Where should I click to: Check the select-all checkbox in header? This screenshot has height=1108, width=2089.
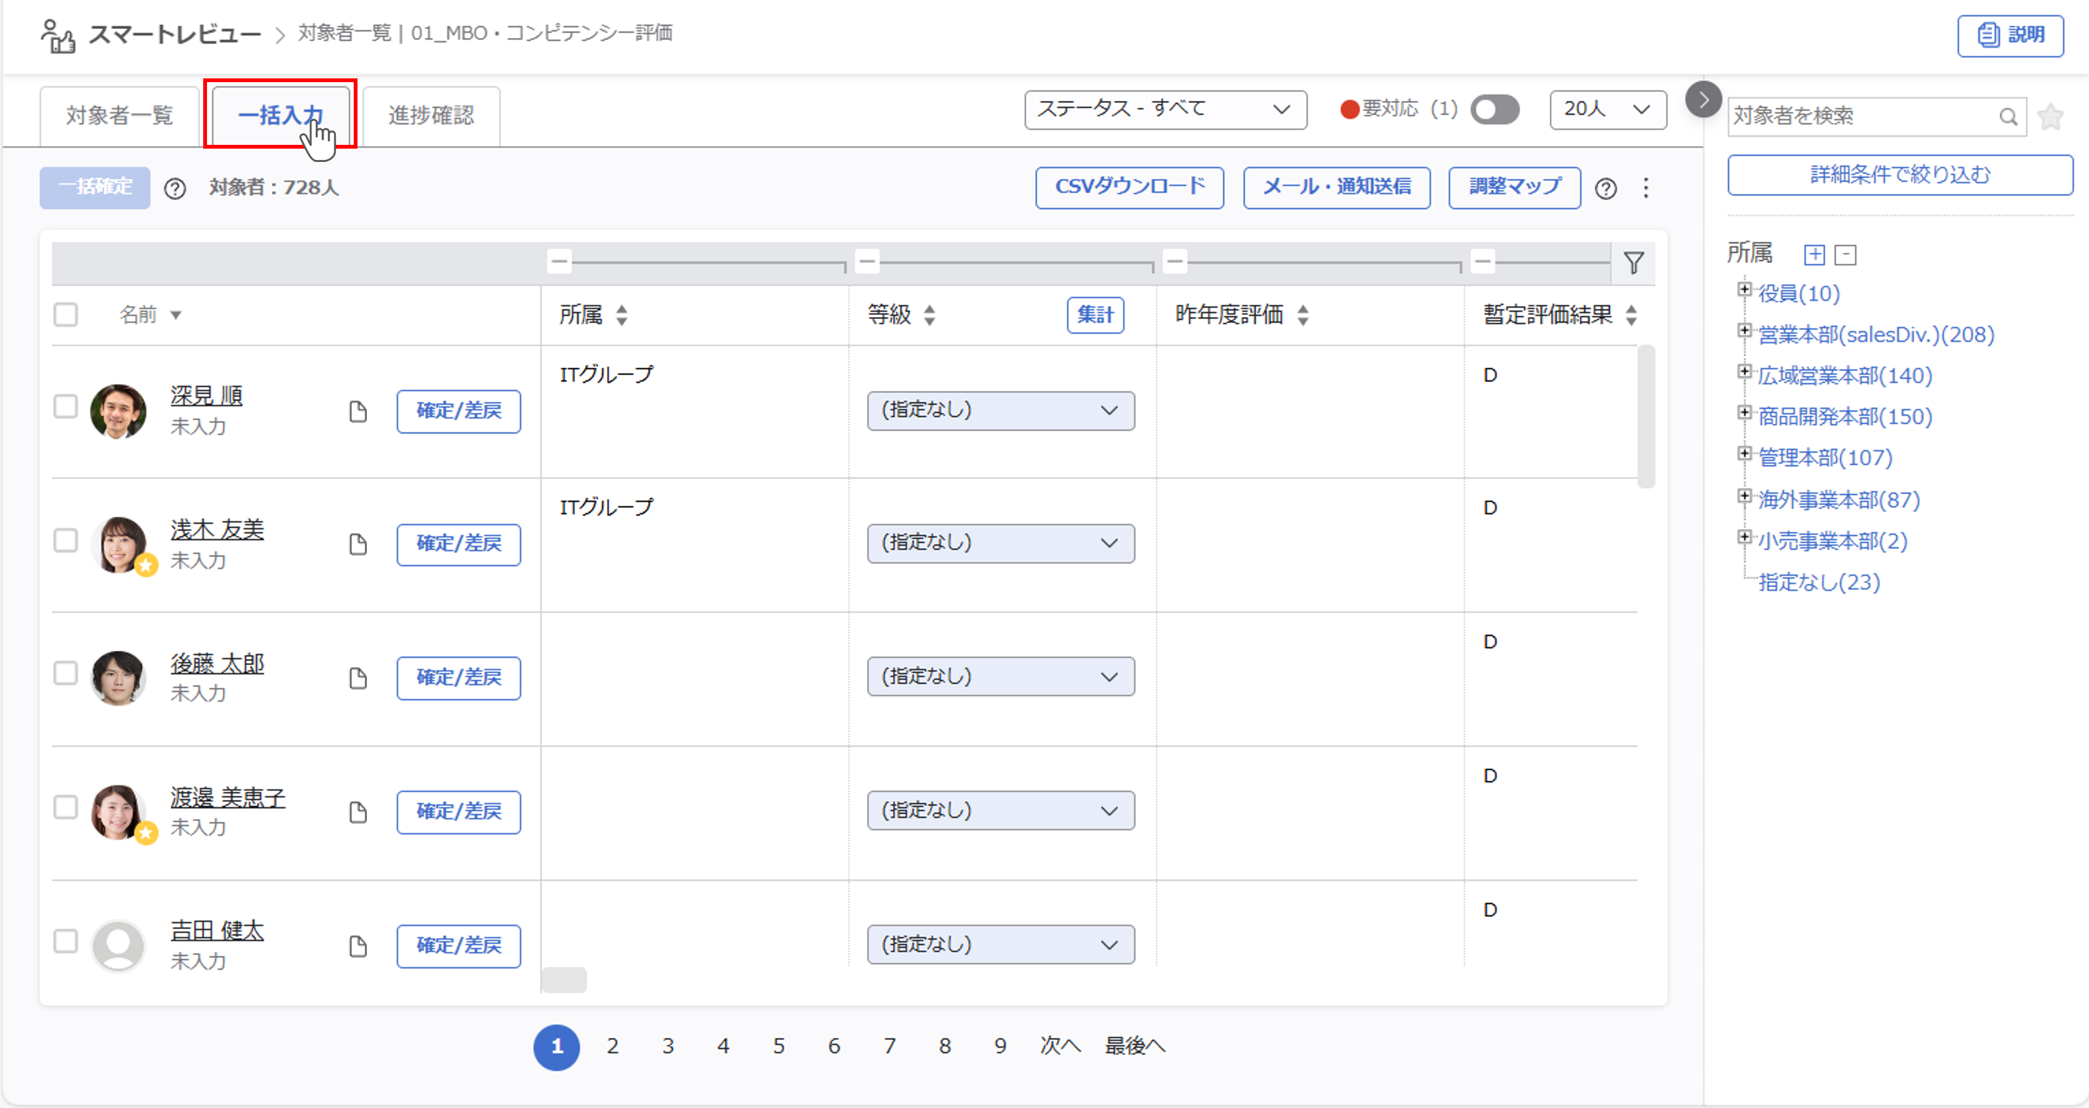[x=66, y=315]
